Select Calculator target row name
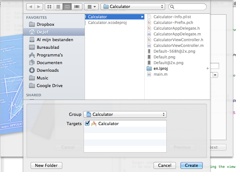Screen dimensions: 236x172 (x=108, y=123)
